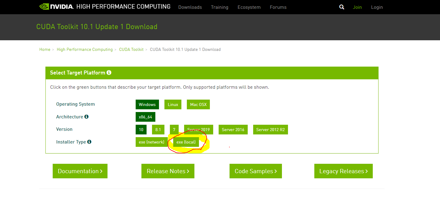Open High Performance Computing breadcrumb
This screenshot has height=198, width=440.
[x=85, y=49]
